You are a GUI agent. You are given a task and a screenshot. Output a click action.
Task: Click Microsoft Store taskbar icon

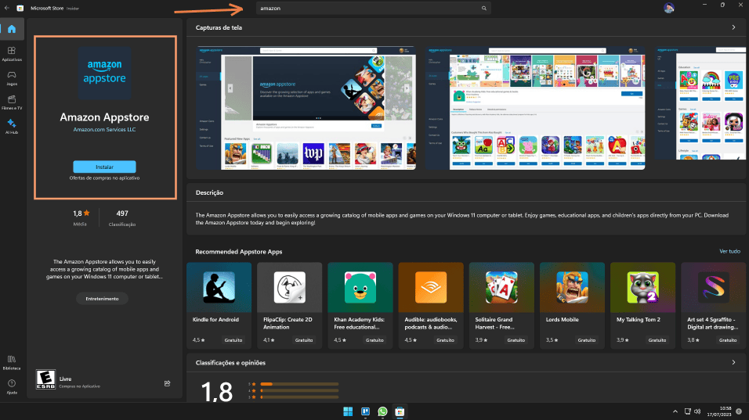point(400,411)
